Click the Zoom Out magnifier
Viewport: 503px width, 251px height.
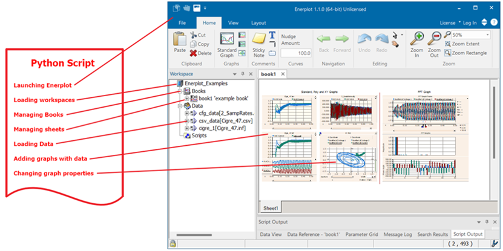(434, 39)
